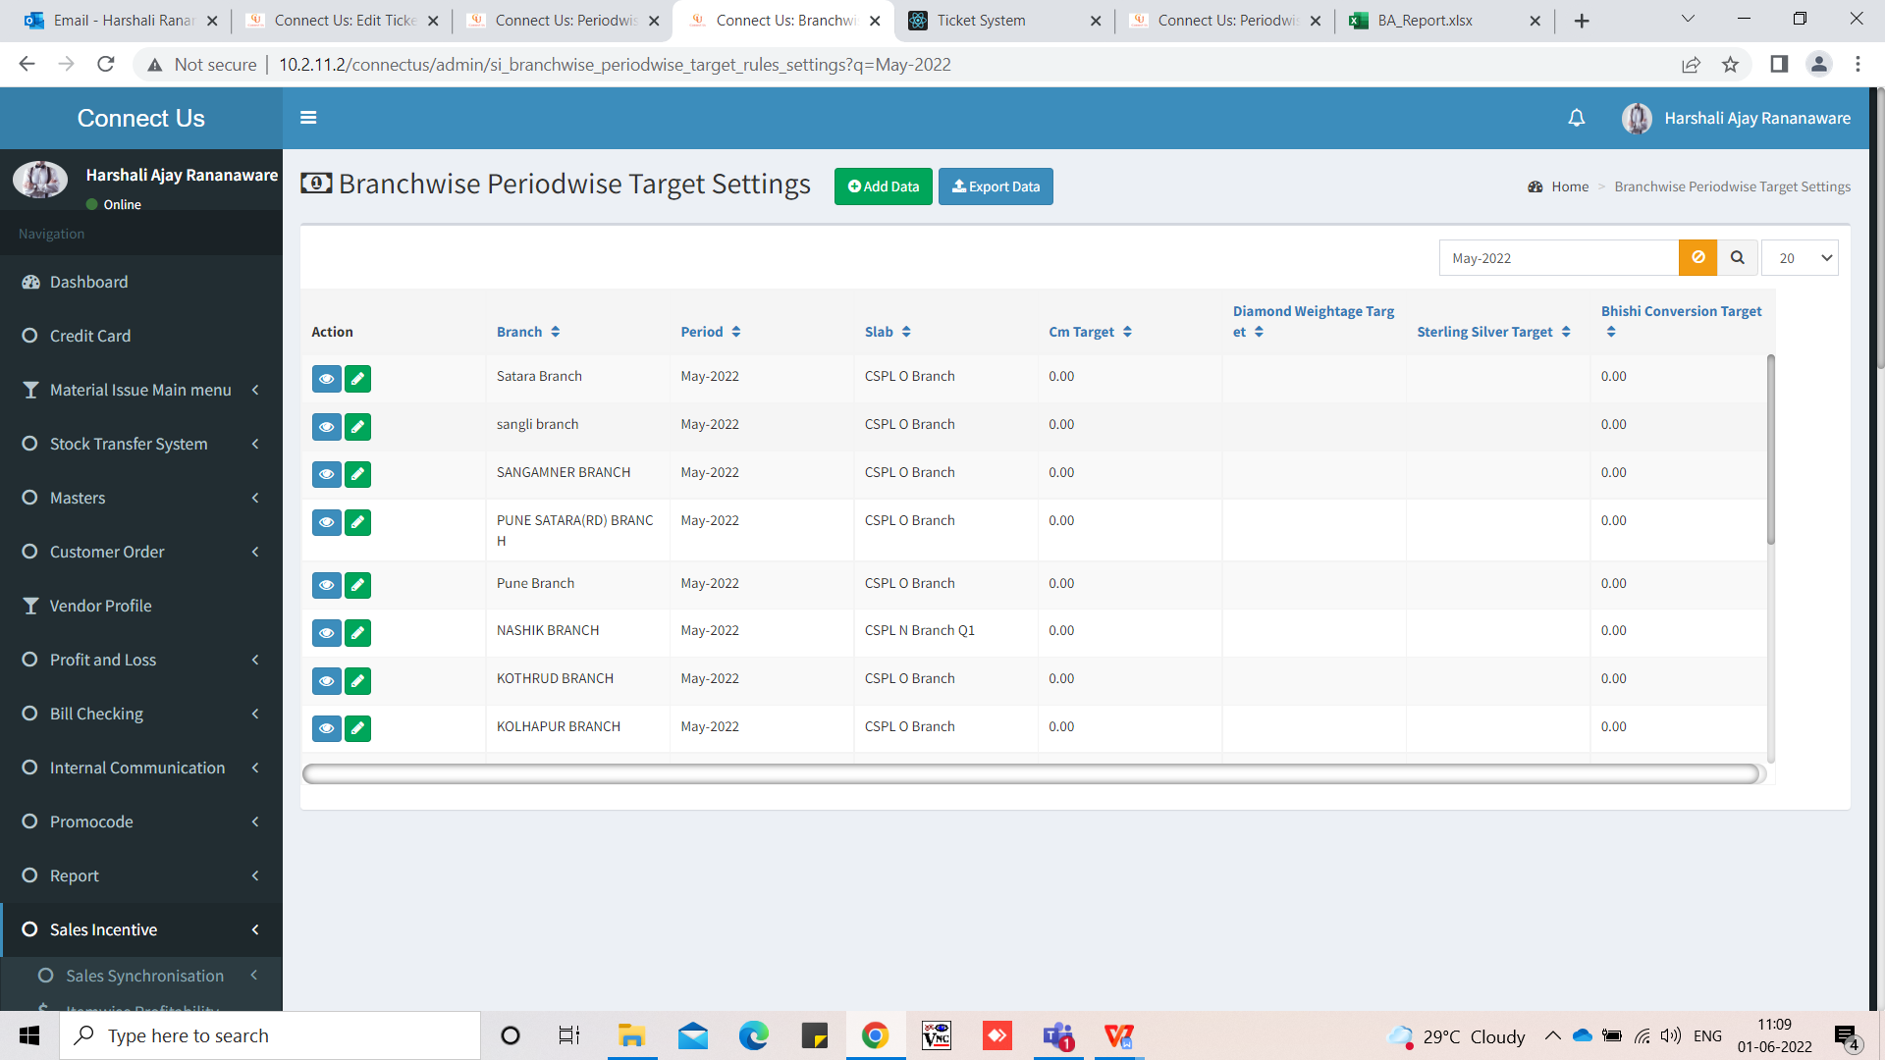The width and height of the screenshot is (1885, 1060).
Task: Click the browser share icon
Action: (1691, 65)
